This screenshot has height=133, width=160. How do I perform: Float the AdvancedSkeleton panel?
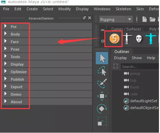(x=84, y=18)
